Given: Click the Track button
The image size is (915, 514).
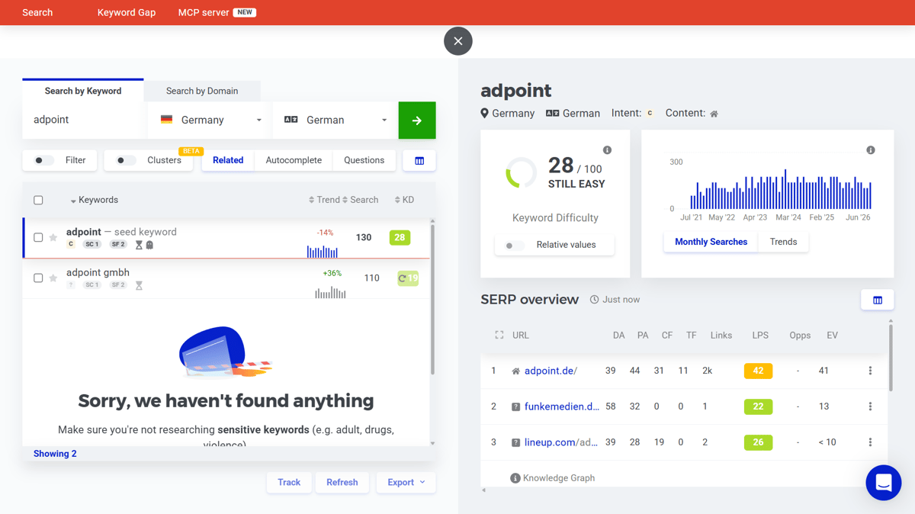Looking at the screenshot, I should pos(289,483).
